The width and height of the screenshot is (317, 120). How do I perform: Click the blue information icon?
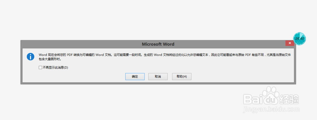pyautogui.click(x=30, y=57)
